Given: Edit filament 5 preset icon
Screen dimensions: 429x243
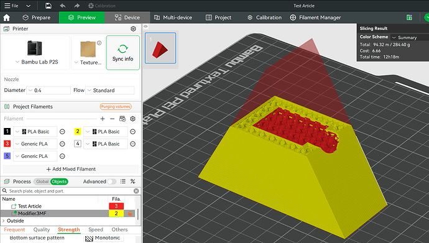Looking at the screenshot, I should tap(62, 156).
